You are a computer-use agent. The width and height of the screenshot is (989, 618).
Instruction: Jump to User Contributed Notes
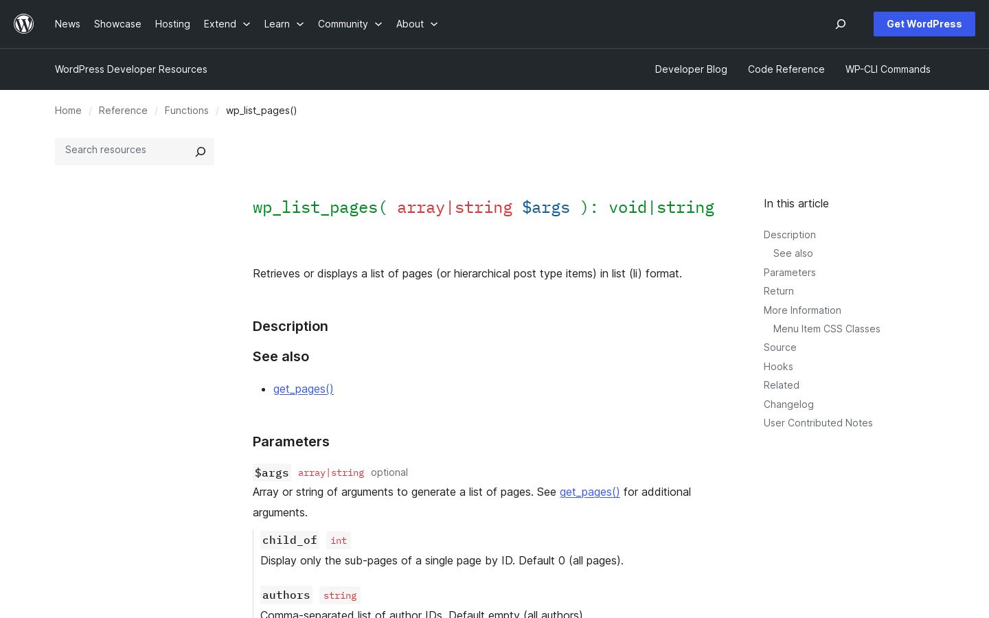click(x=818, y=423)
